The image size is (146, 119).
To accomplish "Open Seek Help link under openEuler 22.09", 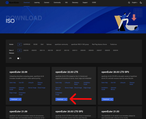I will (12, 82).
